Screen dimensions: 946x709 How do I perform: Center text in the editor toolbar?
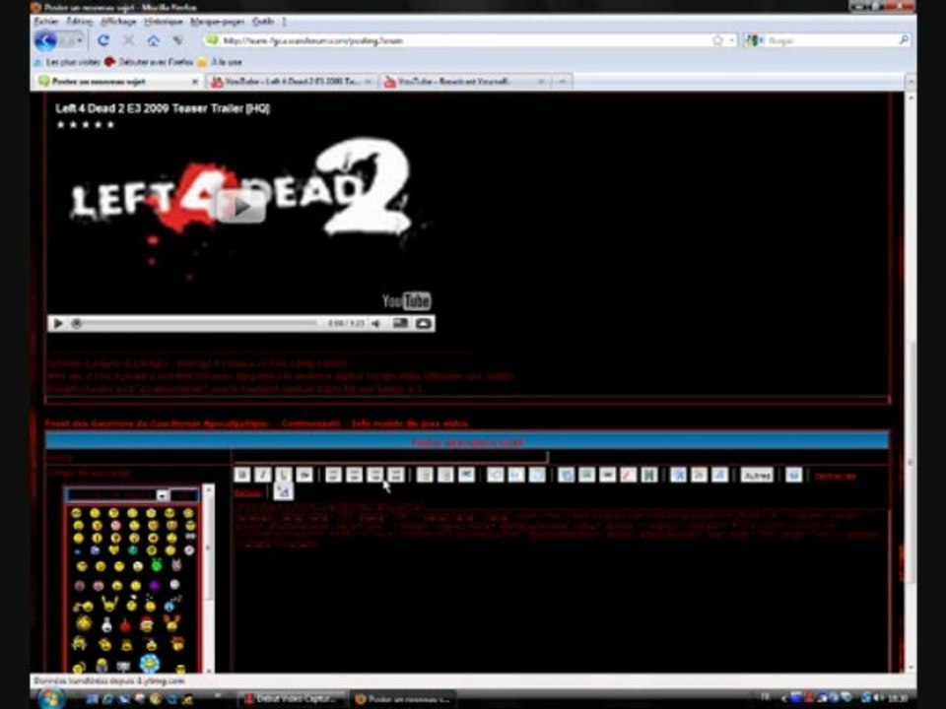[x=354, y=475]
